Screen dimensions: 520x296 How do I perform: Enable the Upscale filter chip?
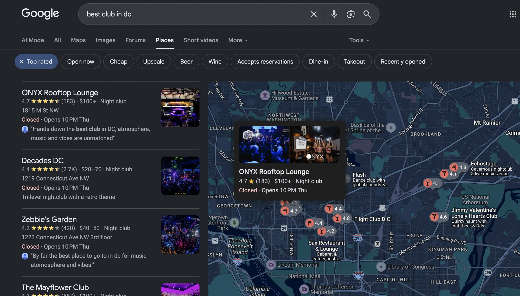click(x=154, y=62)
